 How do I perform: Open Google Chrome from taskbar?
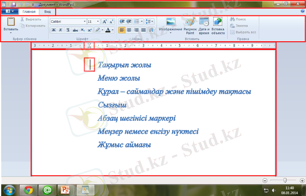coord(28,190)
